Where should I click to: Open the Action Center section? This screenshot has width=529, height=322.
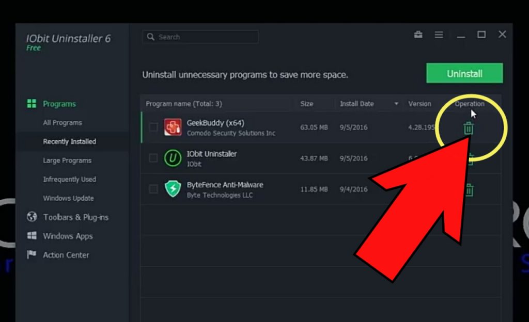32,255
